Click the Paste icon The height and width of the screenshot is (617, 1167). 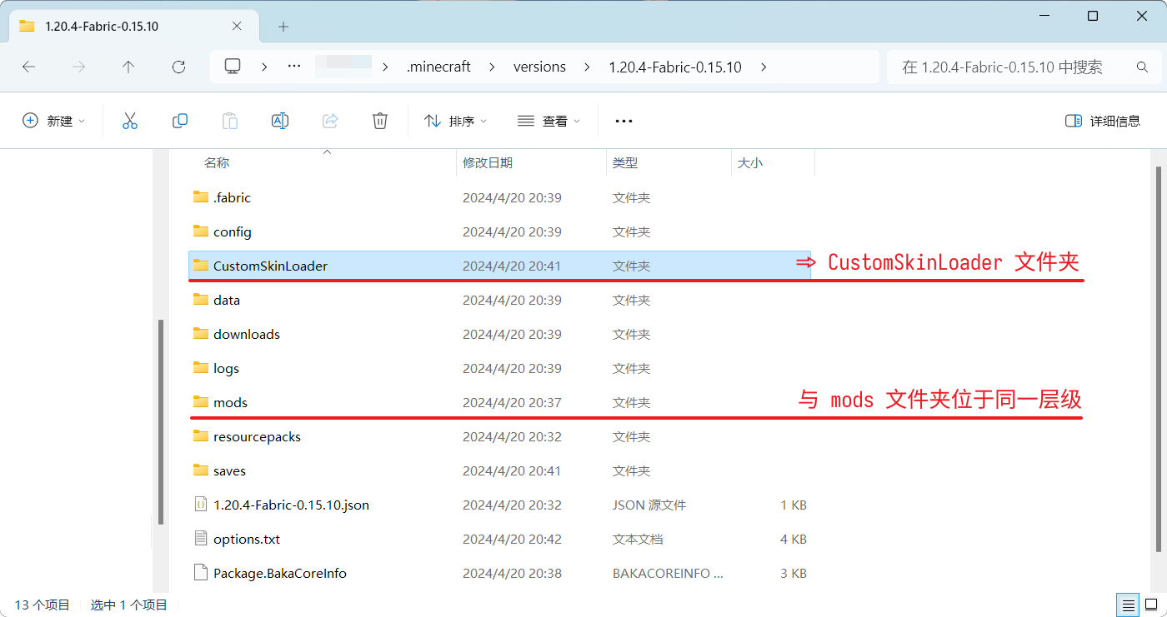pyautogui.click(x=230, y=120)
